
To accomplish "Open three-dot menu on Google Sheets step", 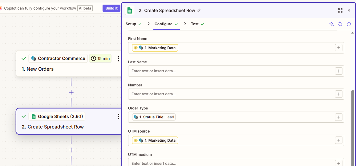I will tap(119, 117).
